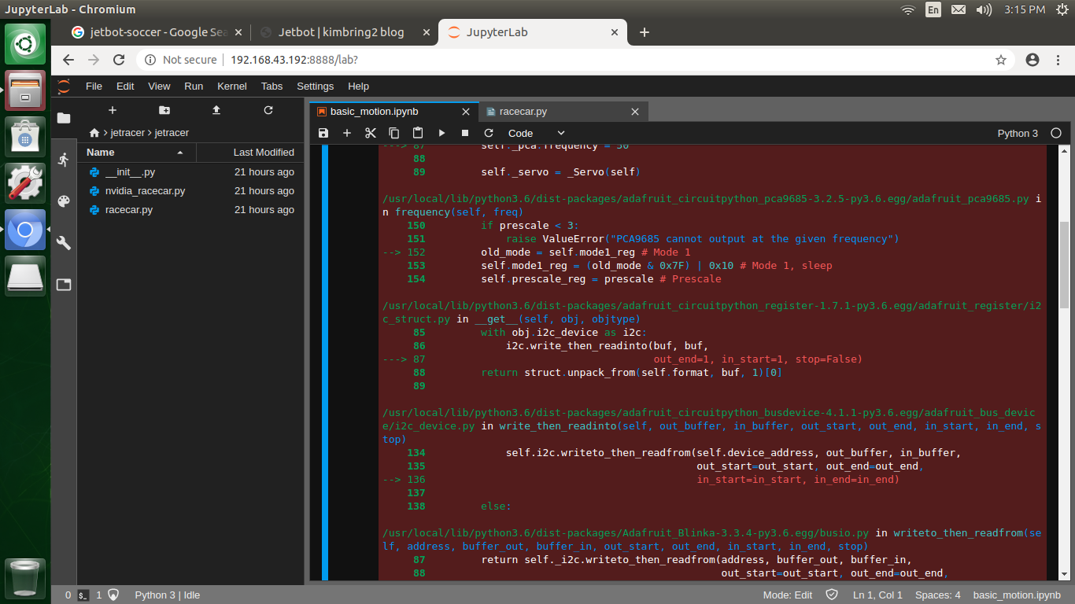Interrupt the kernel with stop icon
Image resolution: width=1075 pixels, height=604 pixels.
(464, 133)
